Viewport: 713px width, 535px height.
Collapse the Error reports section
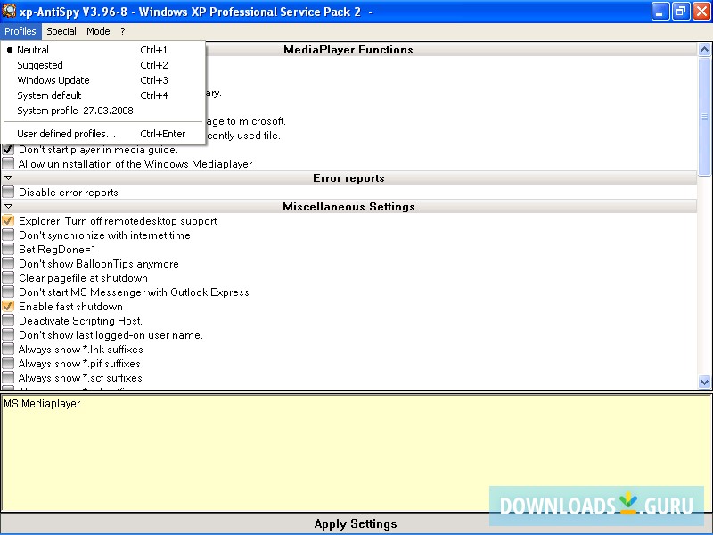click(8, 177)
